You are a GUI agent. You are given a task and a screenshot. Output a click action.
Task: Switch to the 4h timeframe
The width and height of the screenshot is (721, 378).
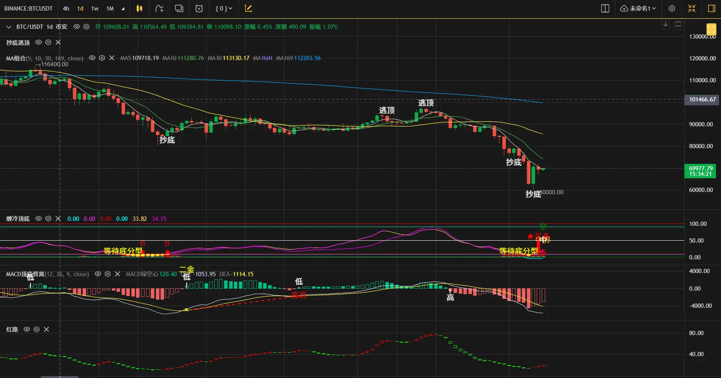point(66,9)
